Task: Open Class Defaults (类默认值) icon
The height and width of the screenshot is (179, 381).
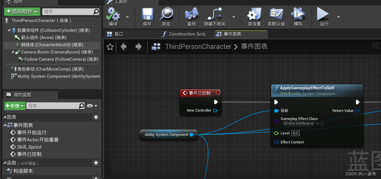Action: (x=276, y=14)
